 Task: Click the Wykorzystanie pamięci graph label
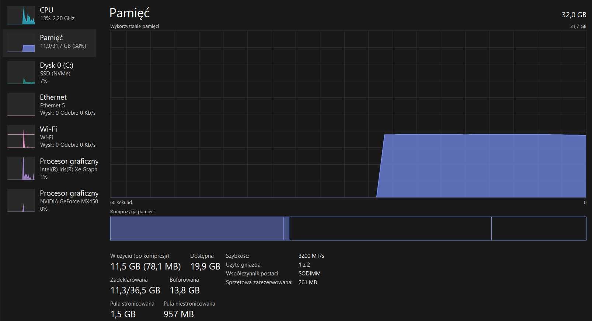click(135, 26)
